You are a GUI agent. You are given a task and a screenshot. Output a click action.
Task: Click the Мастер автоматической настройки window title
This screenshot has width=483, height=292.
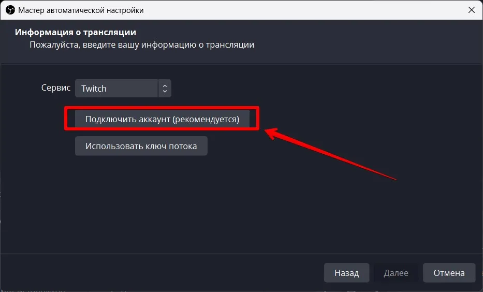coord(81,10)
